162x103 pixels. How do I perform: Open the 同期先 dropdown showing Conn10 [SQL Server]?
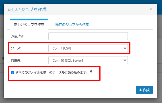coord(88,60)
